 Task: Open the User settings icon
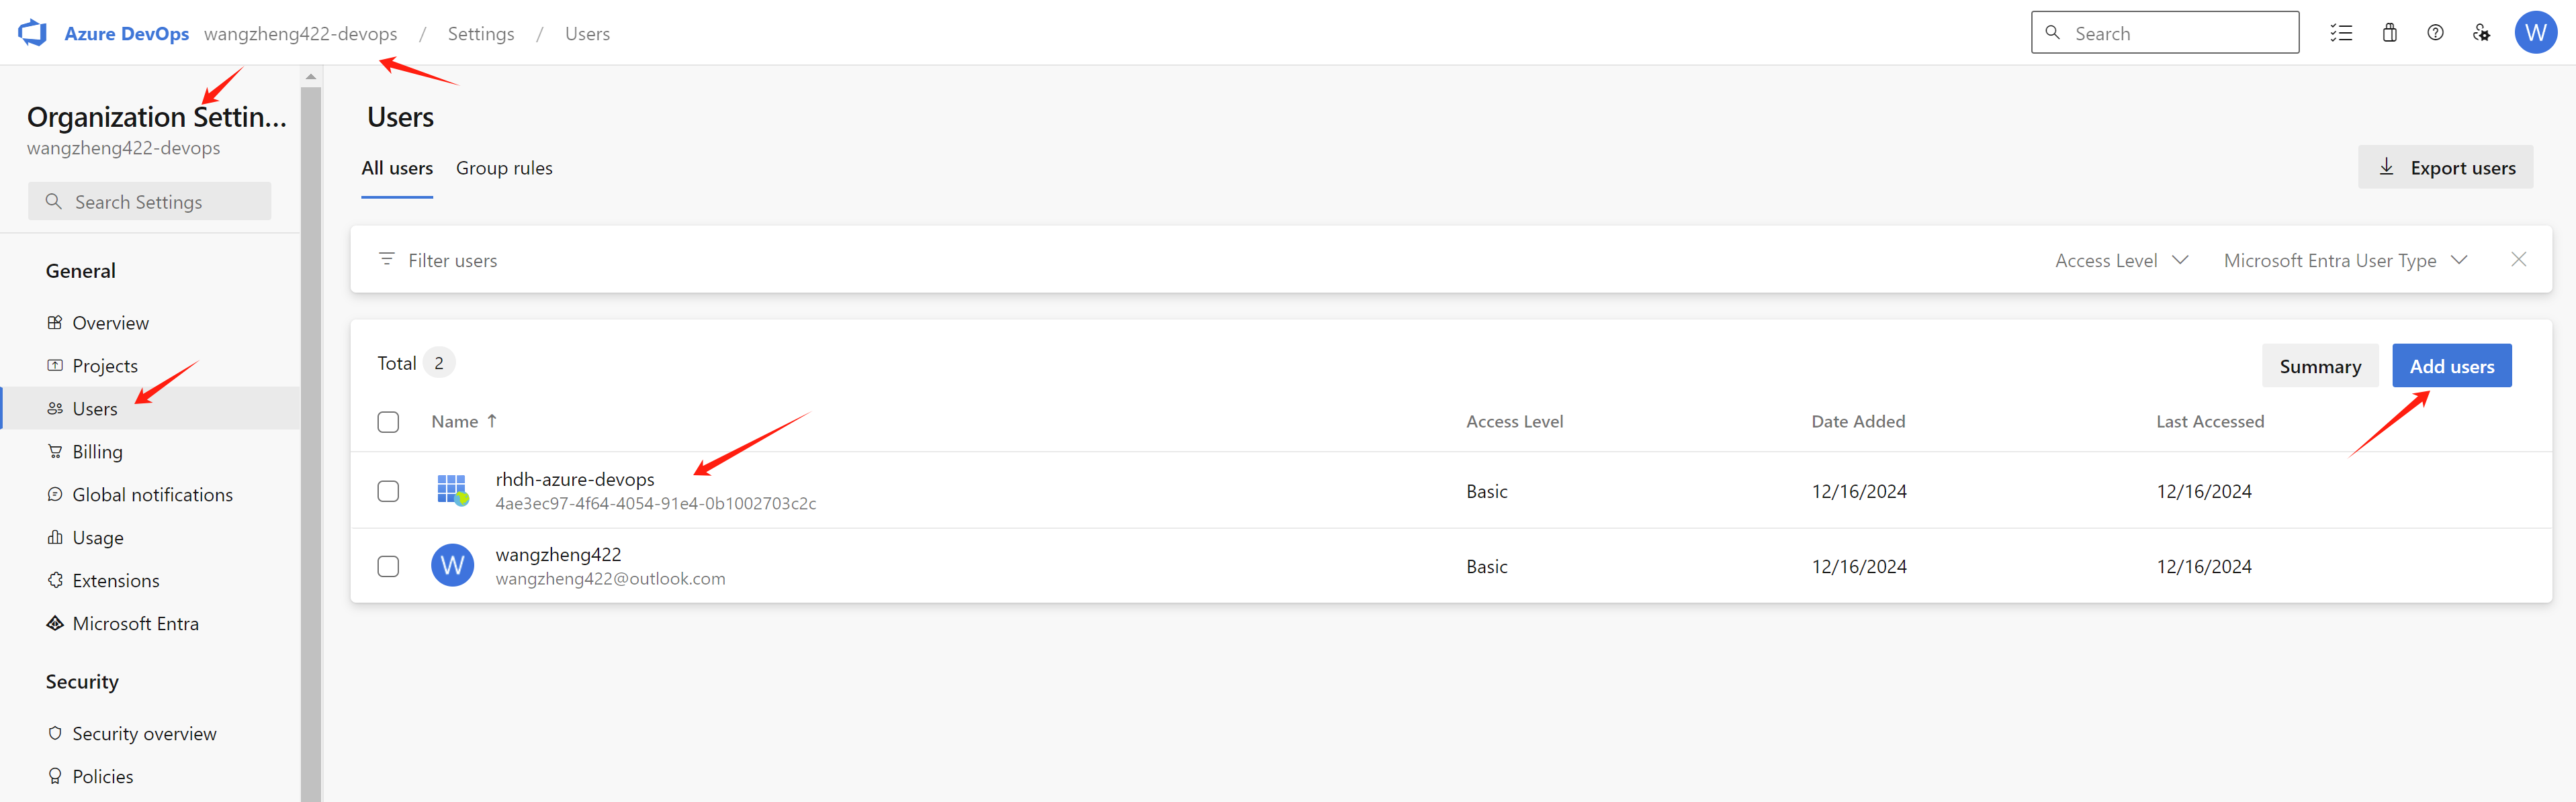(2481, 33)
